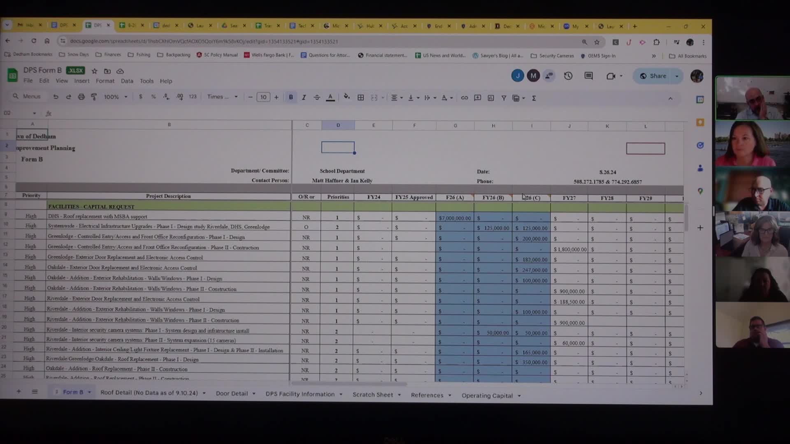Open the Share options dropdown arrow
Viewport: 790px width, 444px height.
[x=676, y=76]
